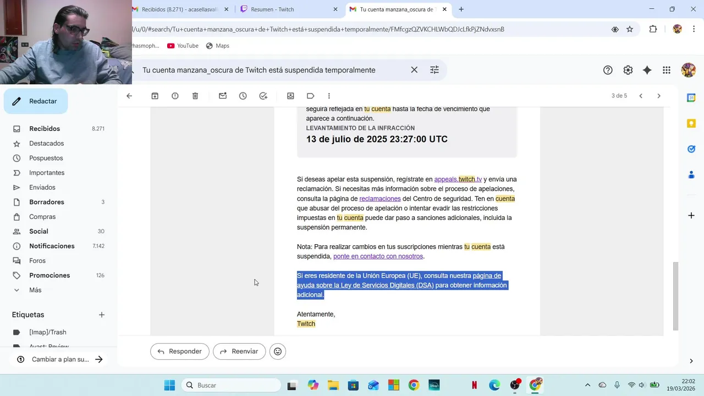This screenshot has height=396, width=704.
Task: Collapse the side panel with bottom chevron
Action: (x=691, y=361)
